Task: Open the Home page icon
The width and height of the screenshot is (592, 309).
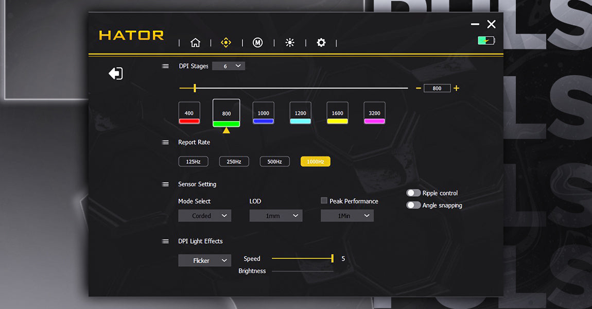Action: pyautogui.click(x=195, y=43)
